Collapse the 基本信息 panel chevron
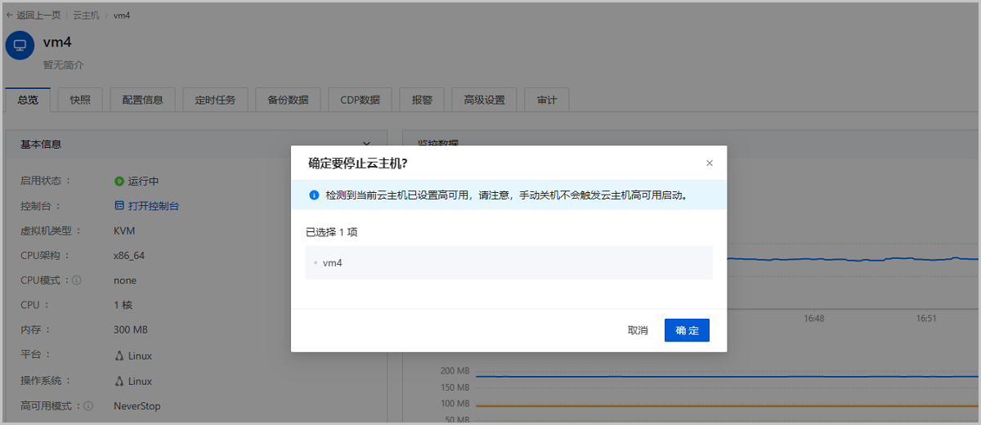The width and height of the screenshot is (981, 425). pos(367,144)
